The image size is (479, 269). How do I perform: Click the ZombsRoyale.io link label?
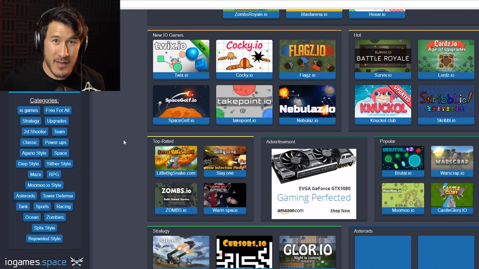(251, 14)
